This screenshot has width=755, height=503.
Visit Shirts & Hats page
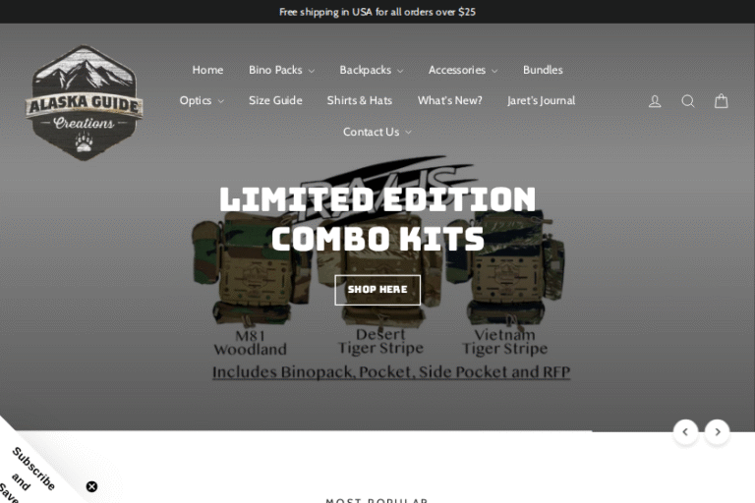(359, 100)
